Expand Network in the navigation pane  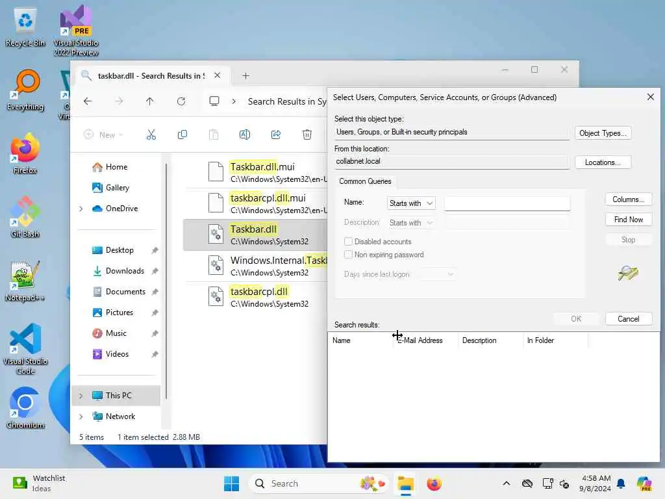(81, 416)
